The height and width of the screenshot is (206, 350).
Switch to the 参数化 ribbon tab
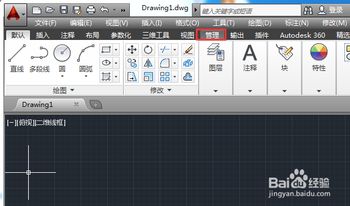(x=121, y=35)
